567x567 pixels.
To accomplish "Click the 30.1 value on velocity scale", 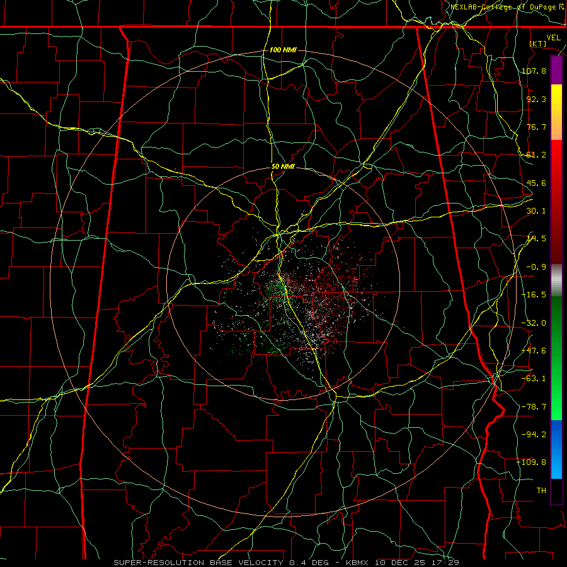I will pos(536,211).
